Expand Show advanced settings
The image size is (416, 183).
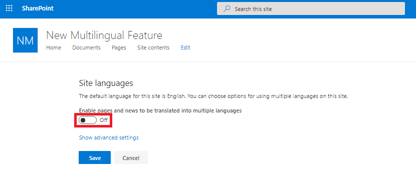[109, 137]
